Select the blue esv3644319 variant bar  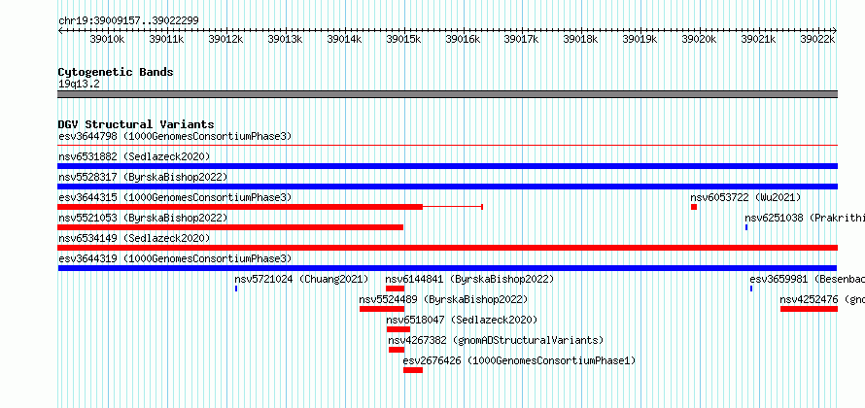[447, 268]
